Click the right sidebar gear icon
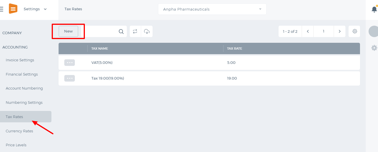Image resolution: width=378 pixels, height=152 pixels. coord(374,48)
